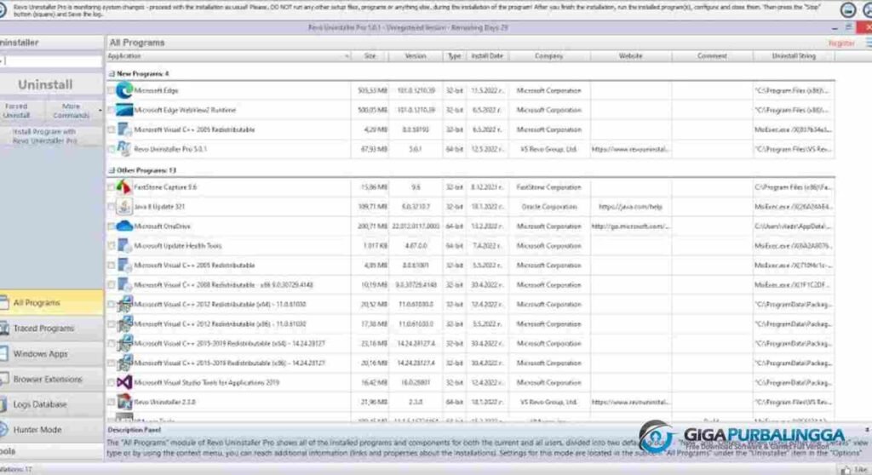Click the red Register link

(841, 43)
